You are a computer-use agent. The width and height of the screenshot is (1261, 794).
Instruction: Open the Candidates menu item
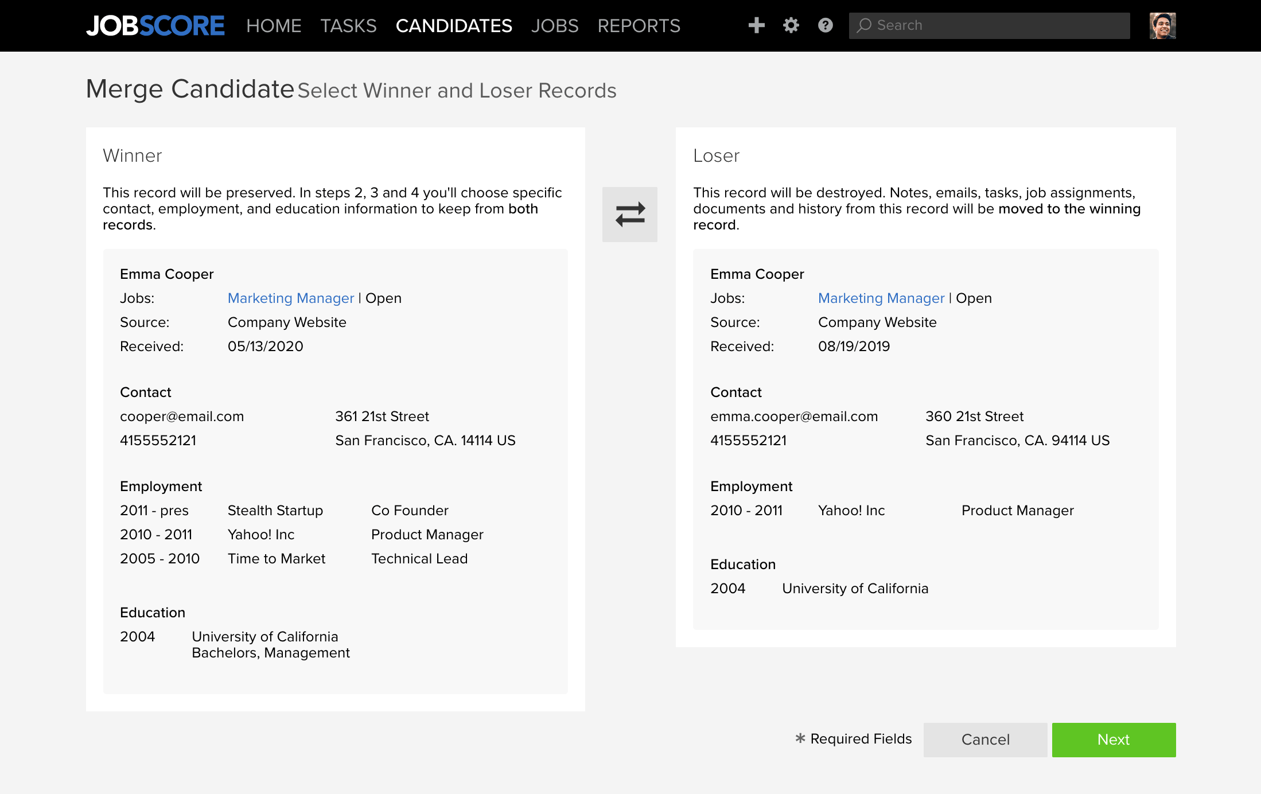click(x=454, y=26)
